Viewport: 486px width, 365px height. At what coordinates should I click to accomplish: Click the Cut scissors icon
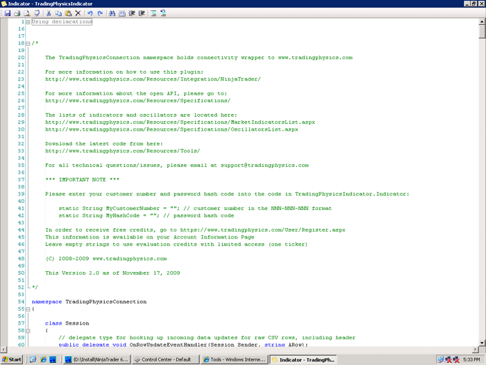click(49, 13)
